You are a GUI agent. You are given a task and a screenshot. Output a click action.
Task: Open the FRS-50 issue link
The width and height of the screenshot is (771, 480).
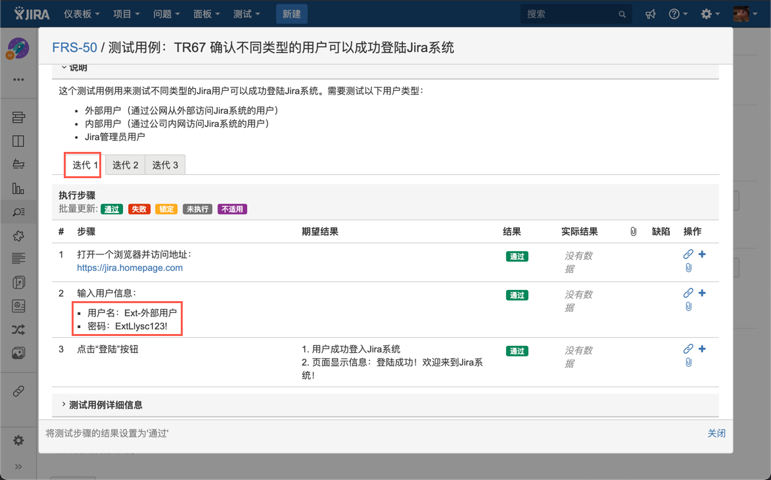click(74, 48)
